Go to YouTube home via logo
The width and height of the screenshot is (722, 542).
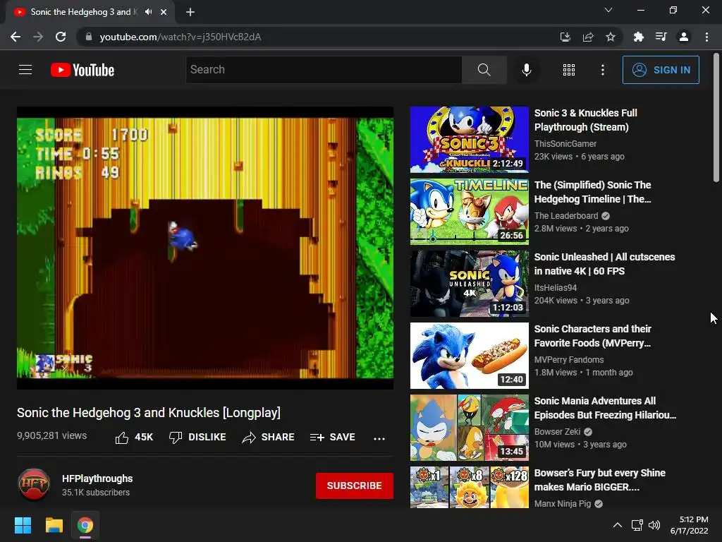[x=82, y=70]
